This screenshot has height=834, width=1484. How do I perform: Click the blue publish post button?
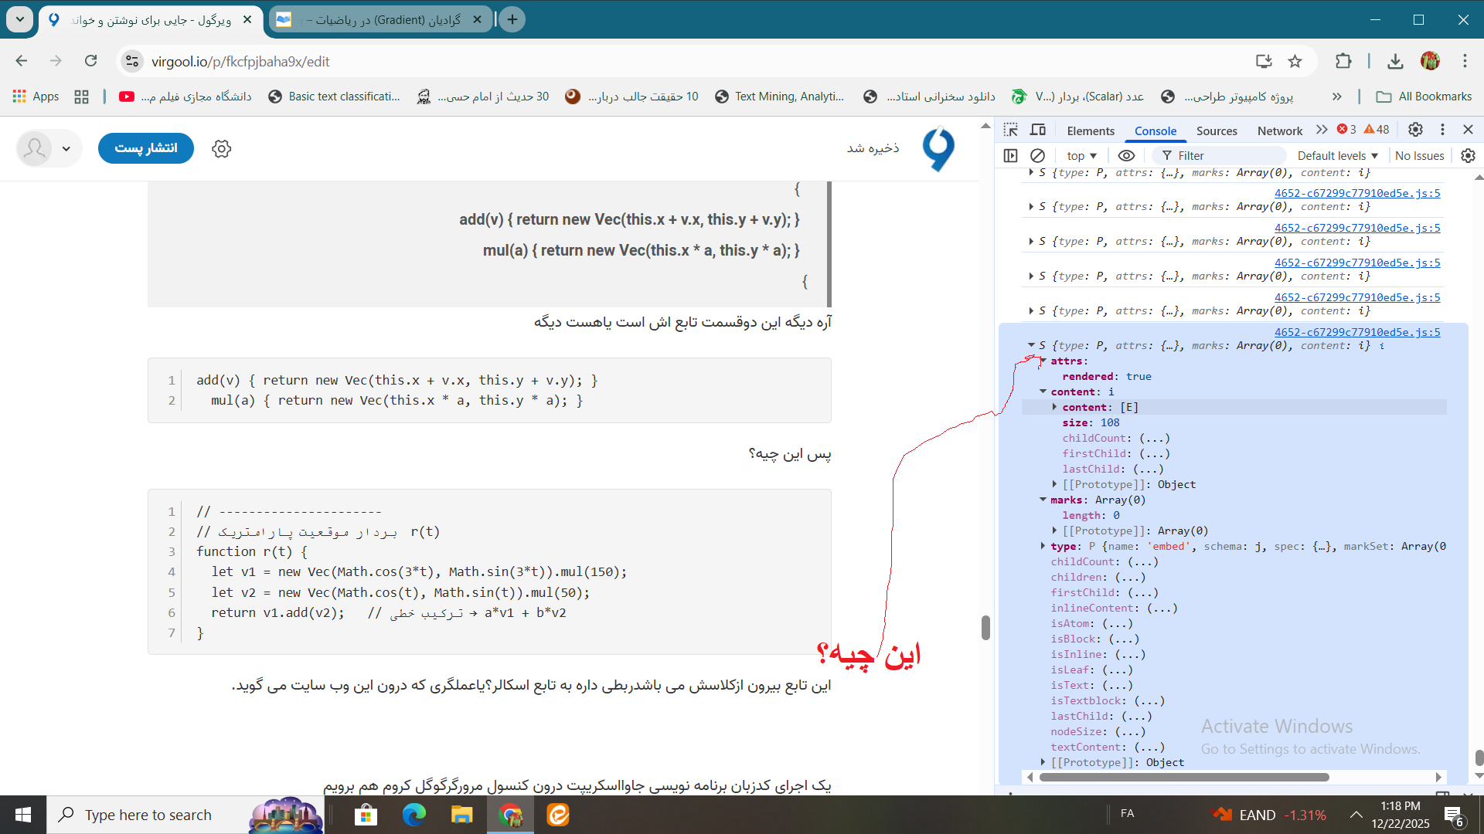tap(146, 147)
